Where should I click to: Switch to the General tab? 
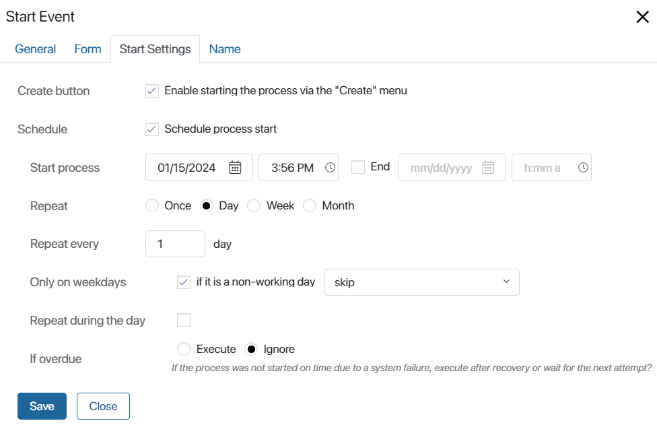point(35,49)
